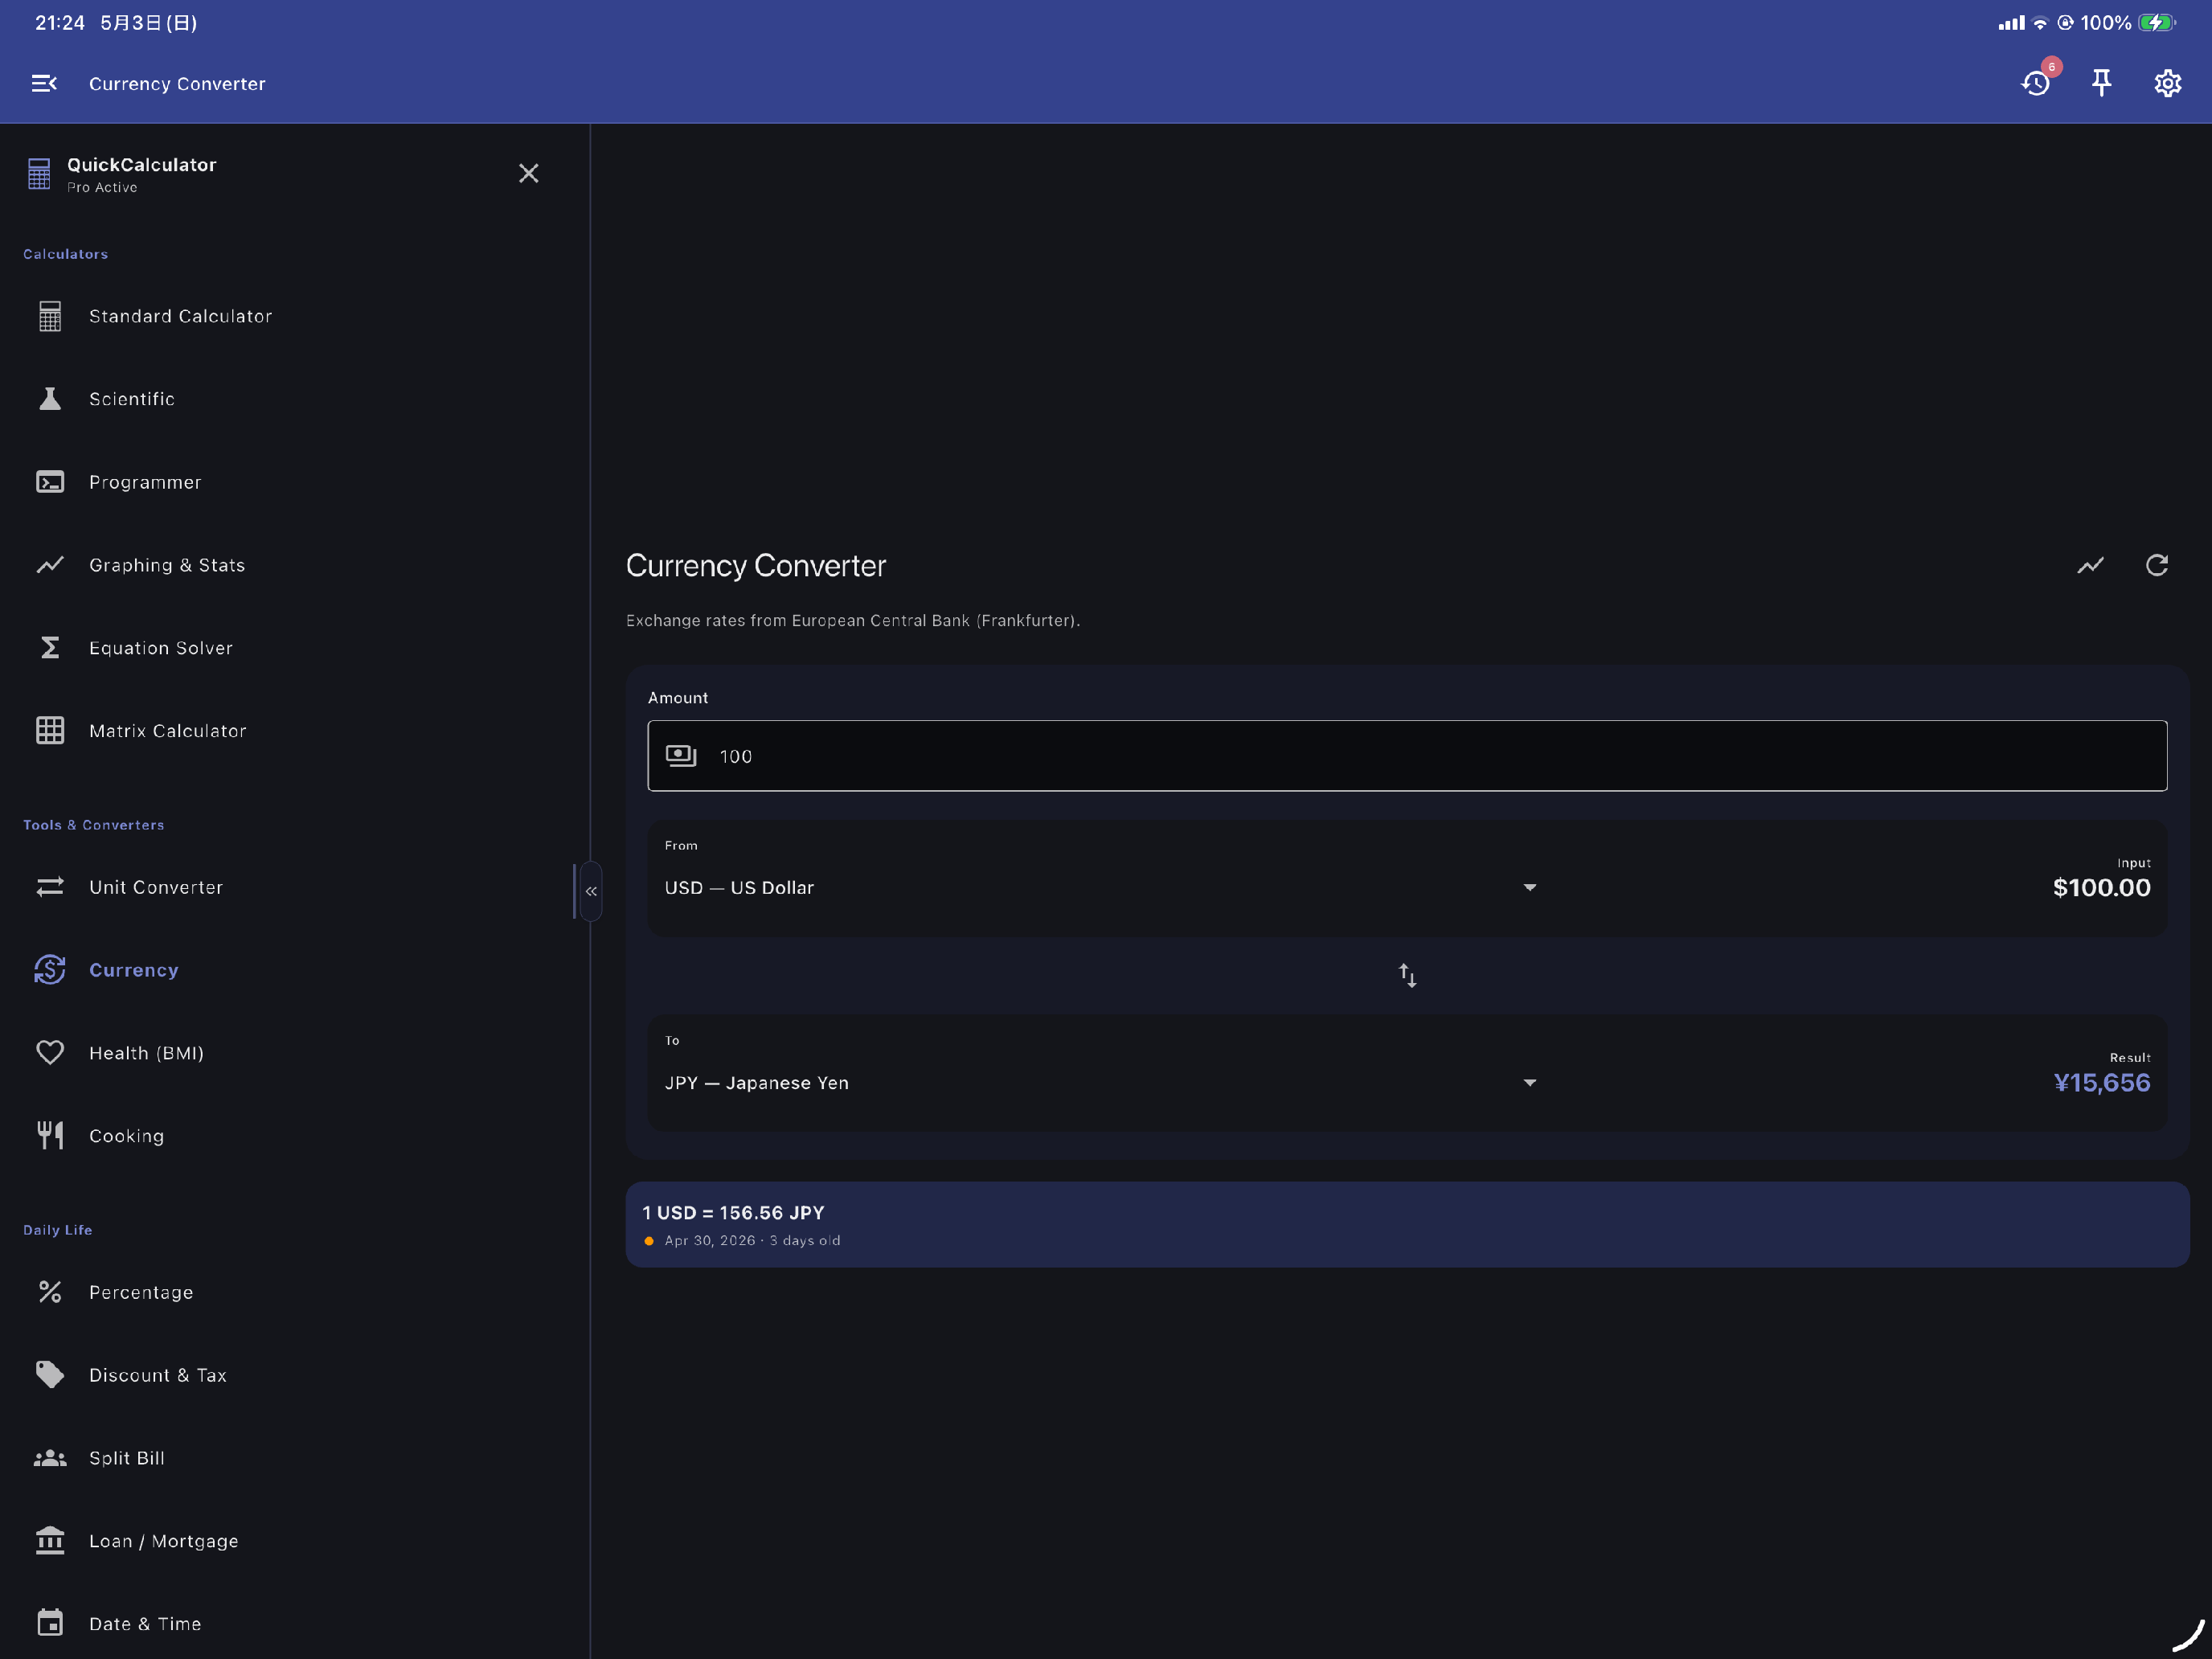This screenshot has width=2212, height=1659.
Task: Click the QuickCalculator logo icon
Action: coord(39,174)
